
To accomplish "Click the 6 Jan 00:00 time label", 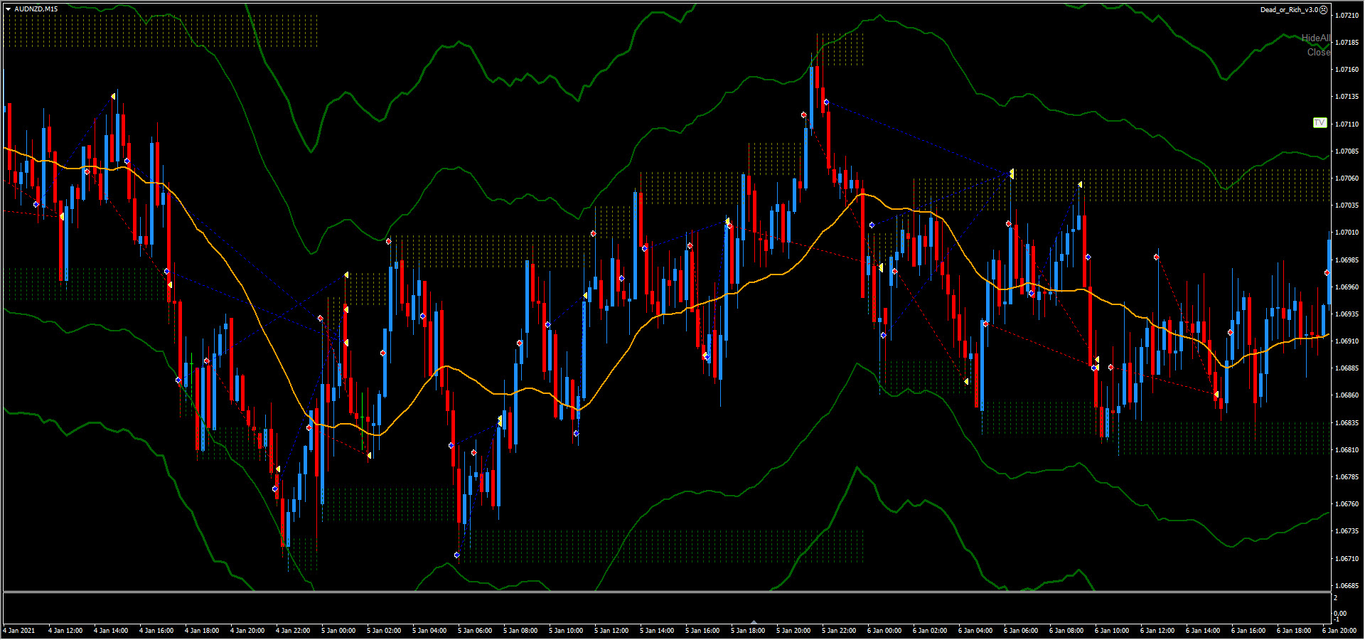I will pos(884,631).
